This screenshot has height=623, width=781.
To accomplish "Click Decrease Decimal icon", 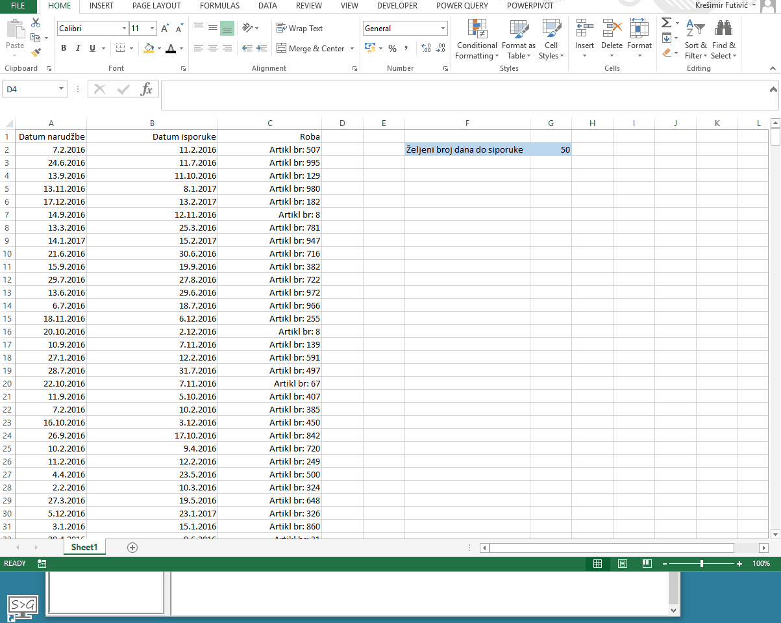I will click(440, 48).
